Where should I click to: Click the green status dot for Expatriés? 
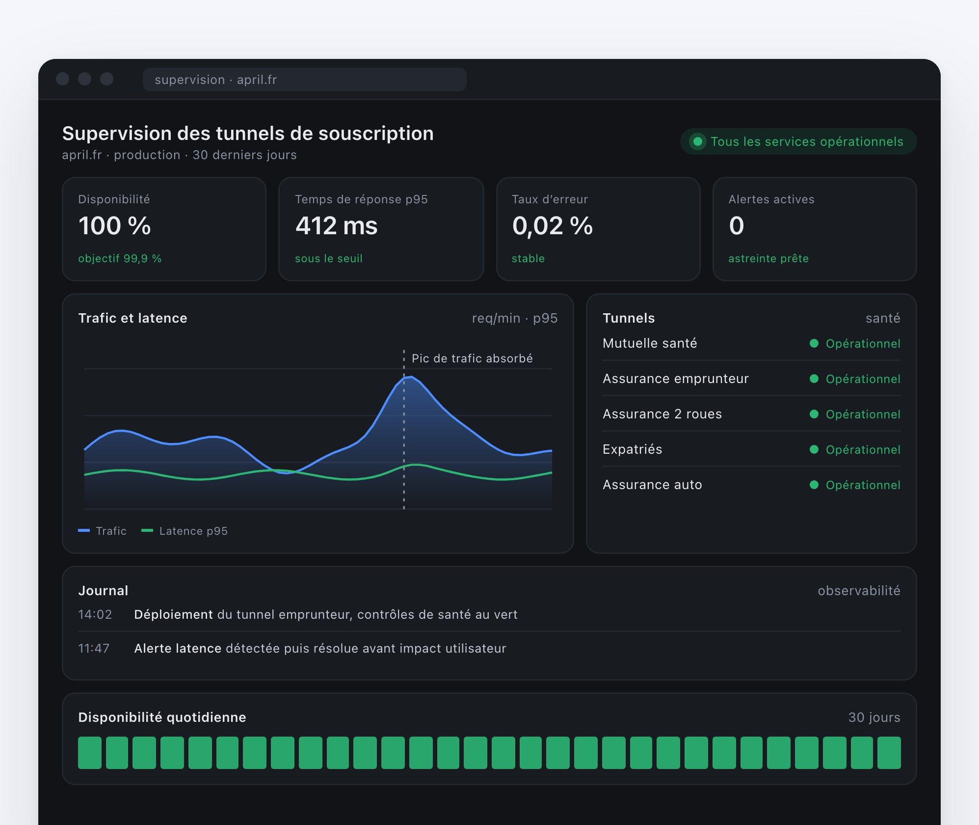point(814,449)
